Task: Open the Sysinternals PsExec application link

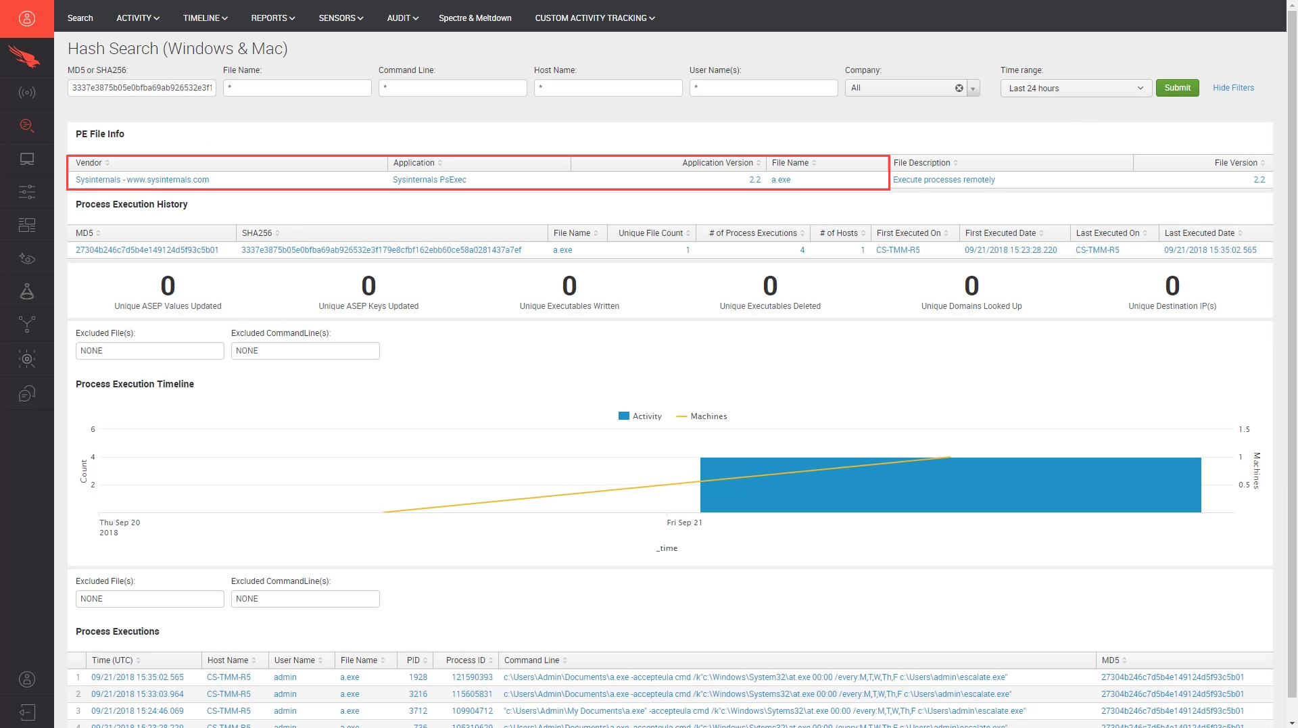Action: 429,180
